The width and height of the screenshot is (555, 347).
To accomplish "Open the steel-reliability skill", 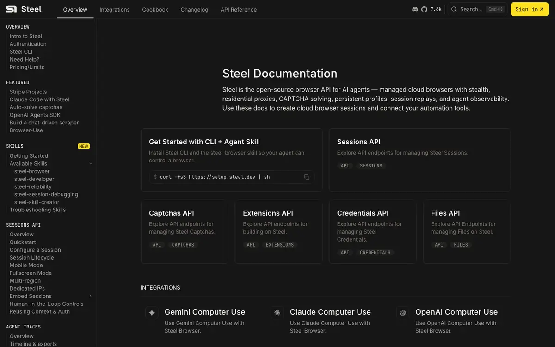I will [x=33, y=187].
